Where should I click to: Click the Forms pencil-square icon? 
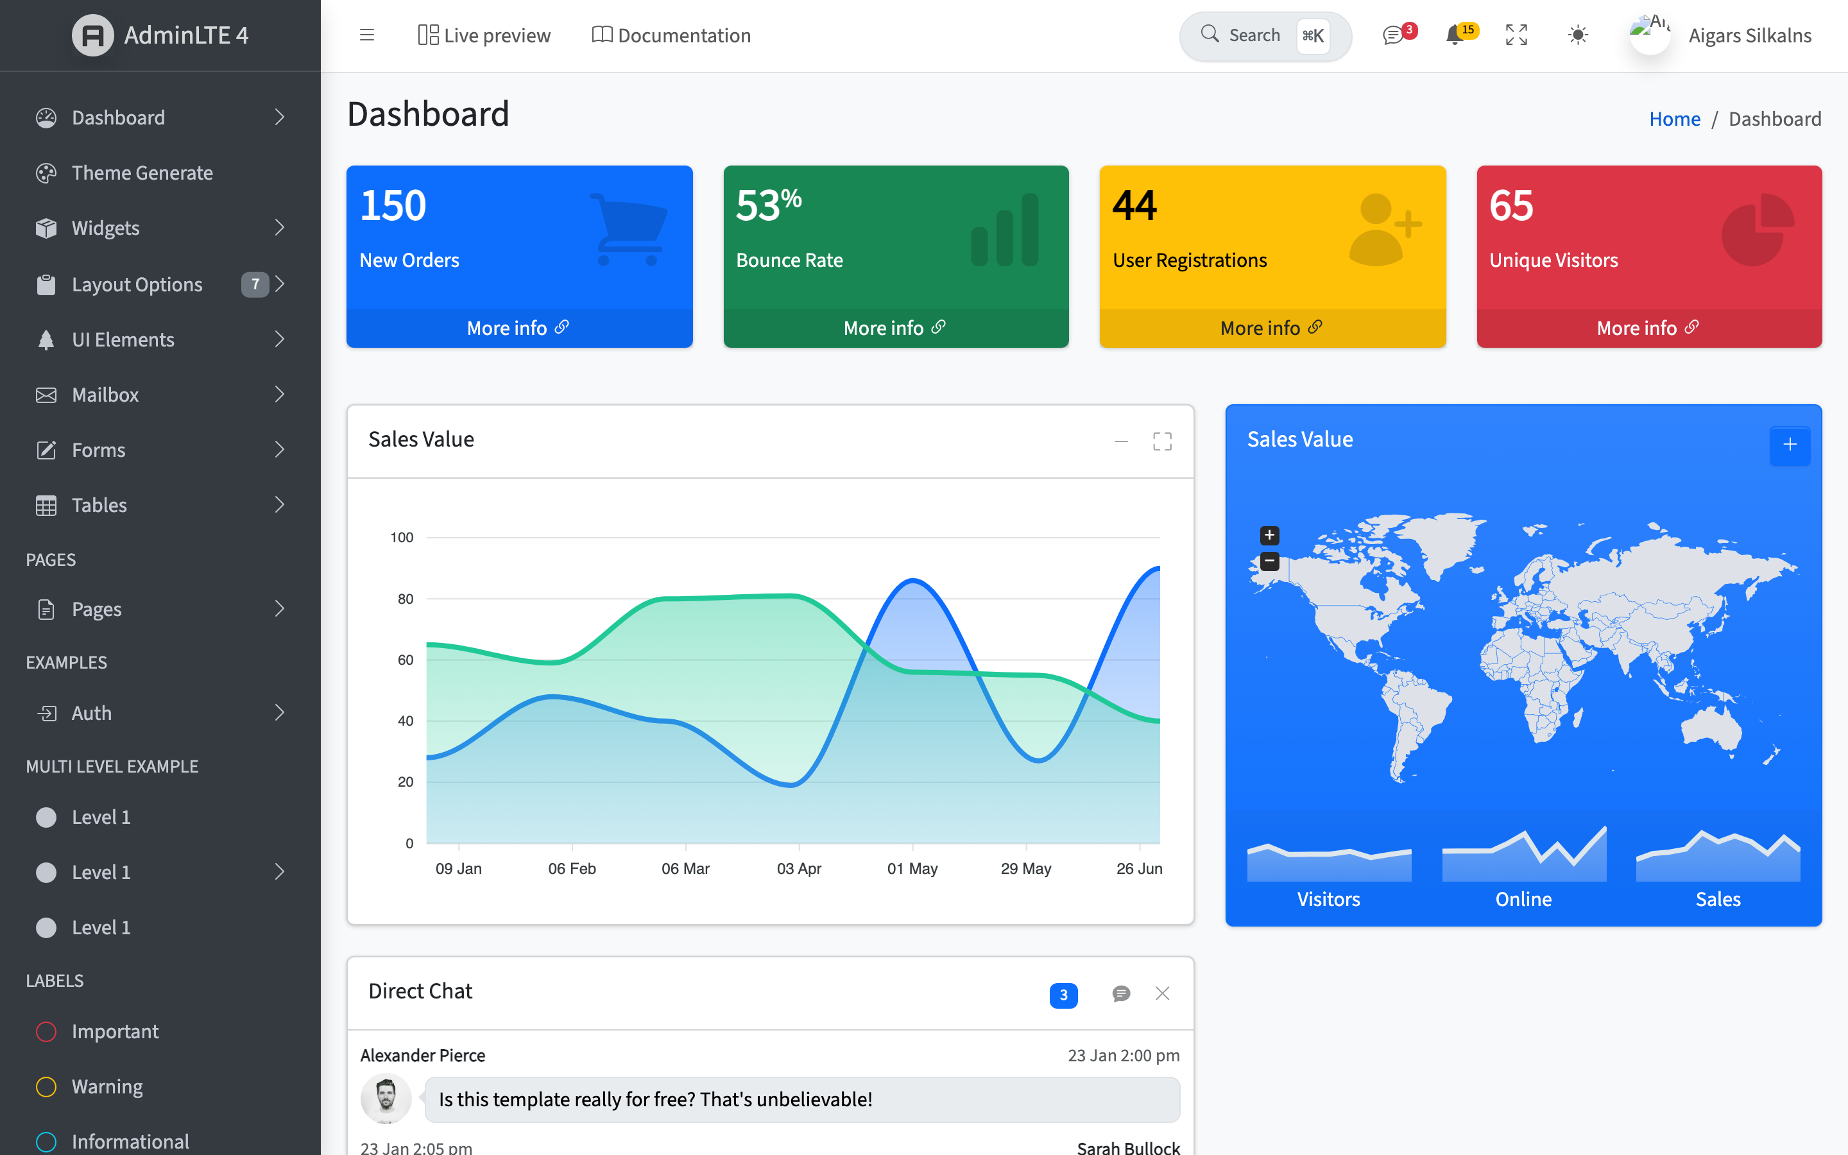[x=46, y=450]
